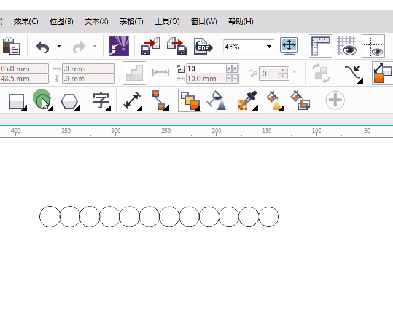This screenshot has height=316, width=393.
Task: Click the loop blend icon
Action: point(321,73)
